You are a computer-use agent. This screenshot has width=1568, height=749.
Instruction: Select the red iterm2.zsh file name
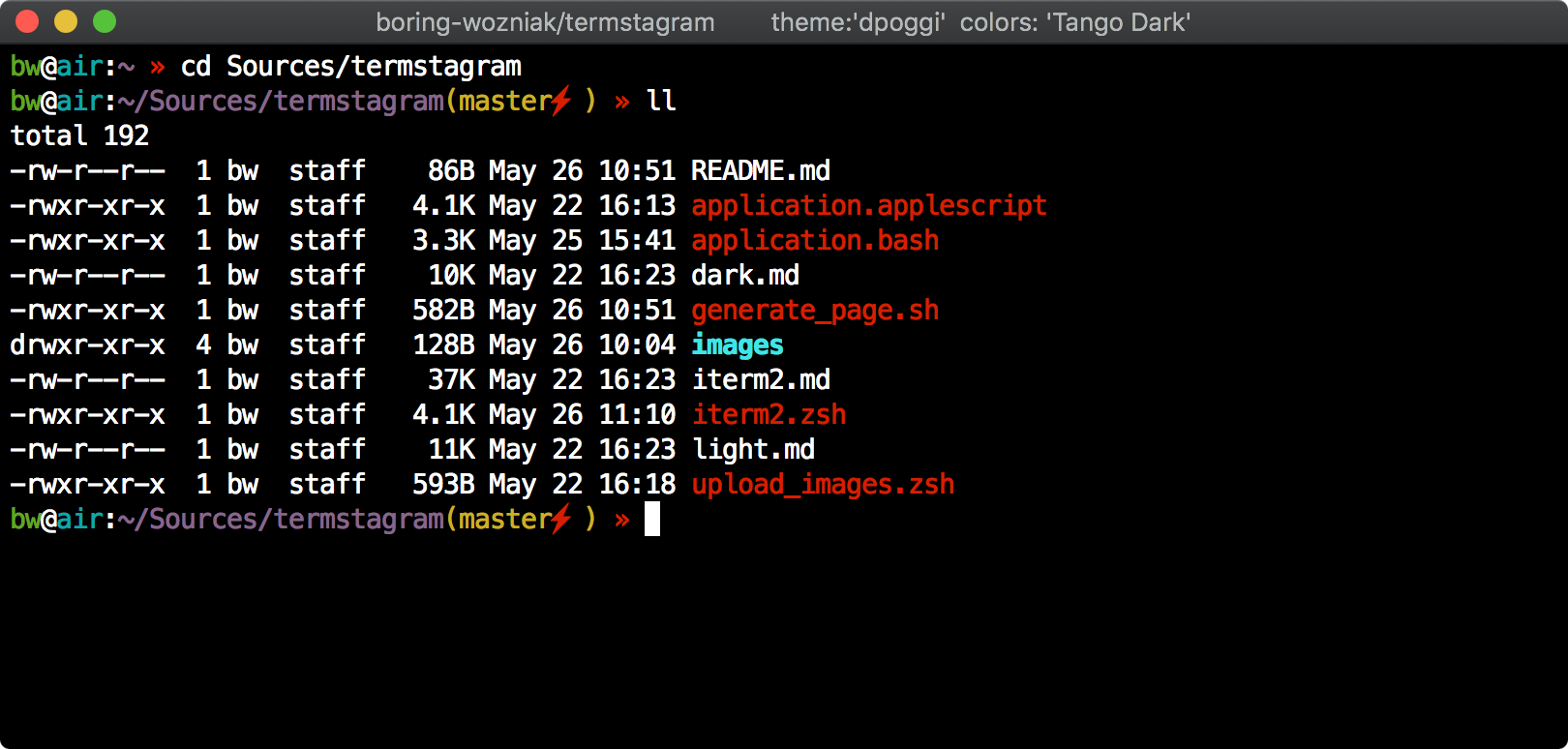click(x=768, y=415)
